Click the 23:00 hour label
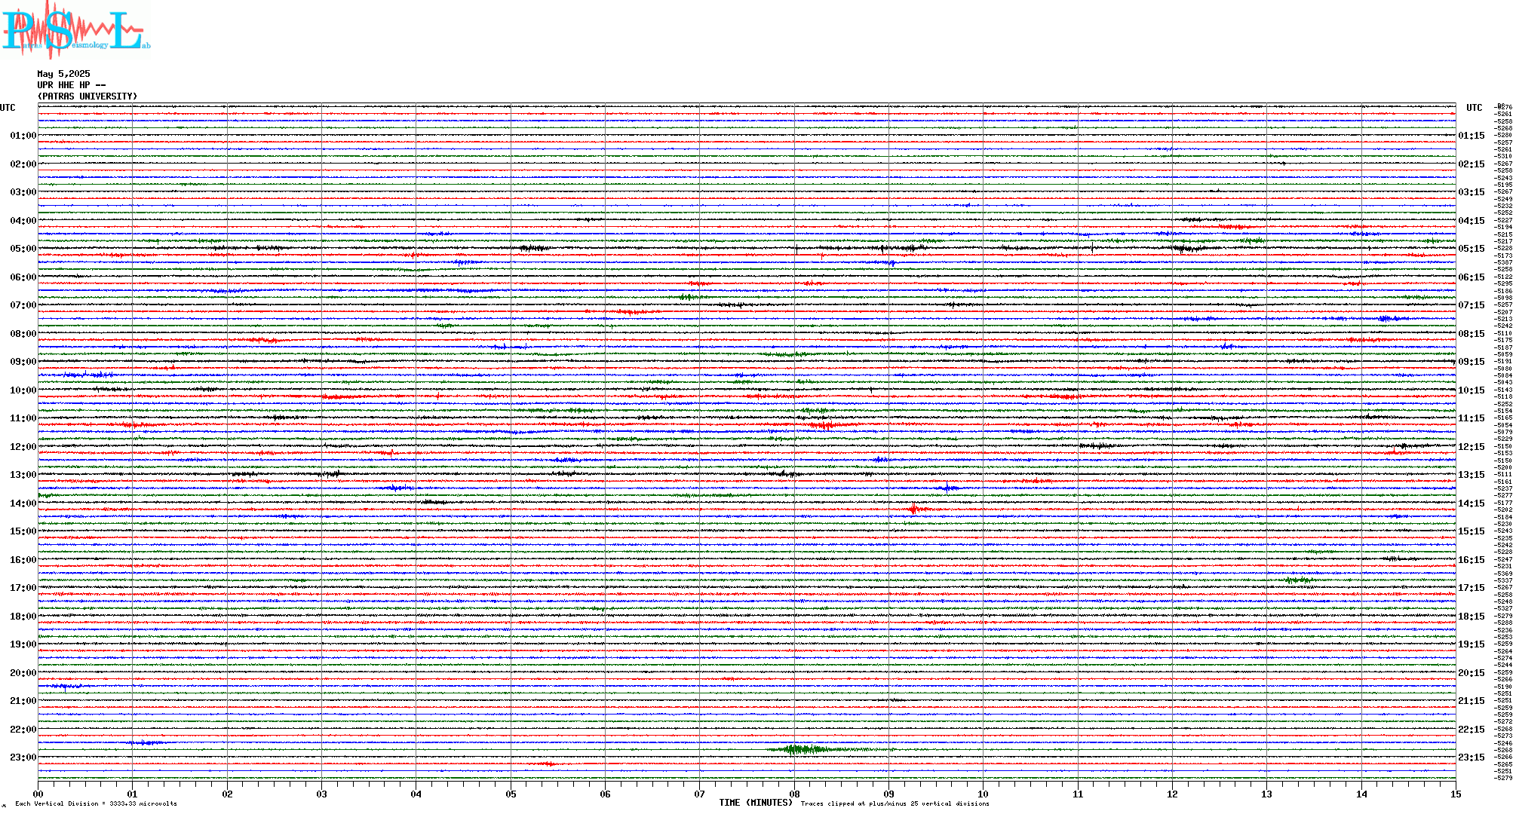Image resolution: width=1516 pixels, height=814 pixels. coord(23,757)
